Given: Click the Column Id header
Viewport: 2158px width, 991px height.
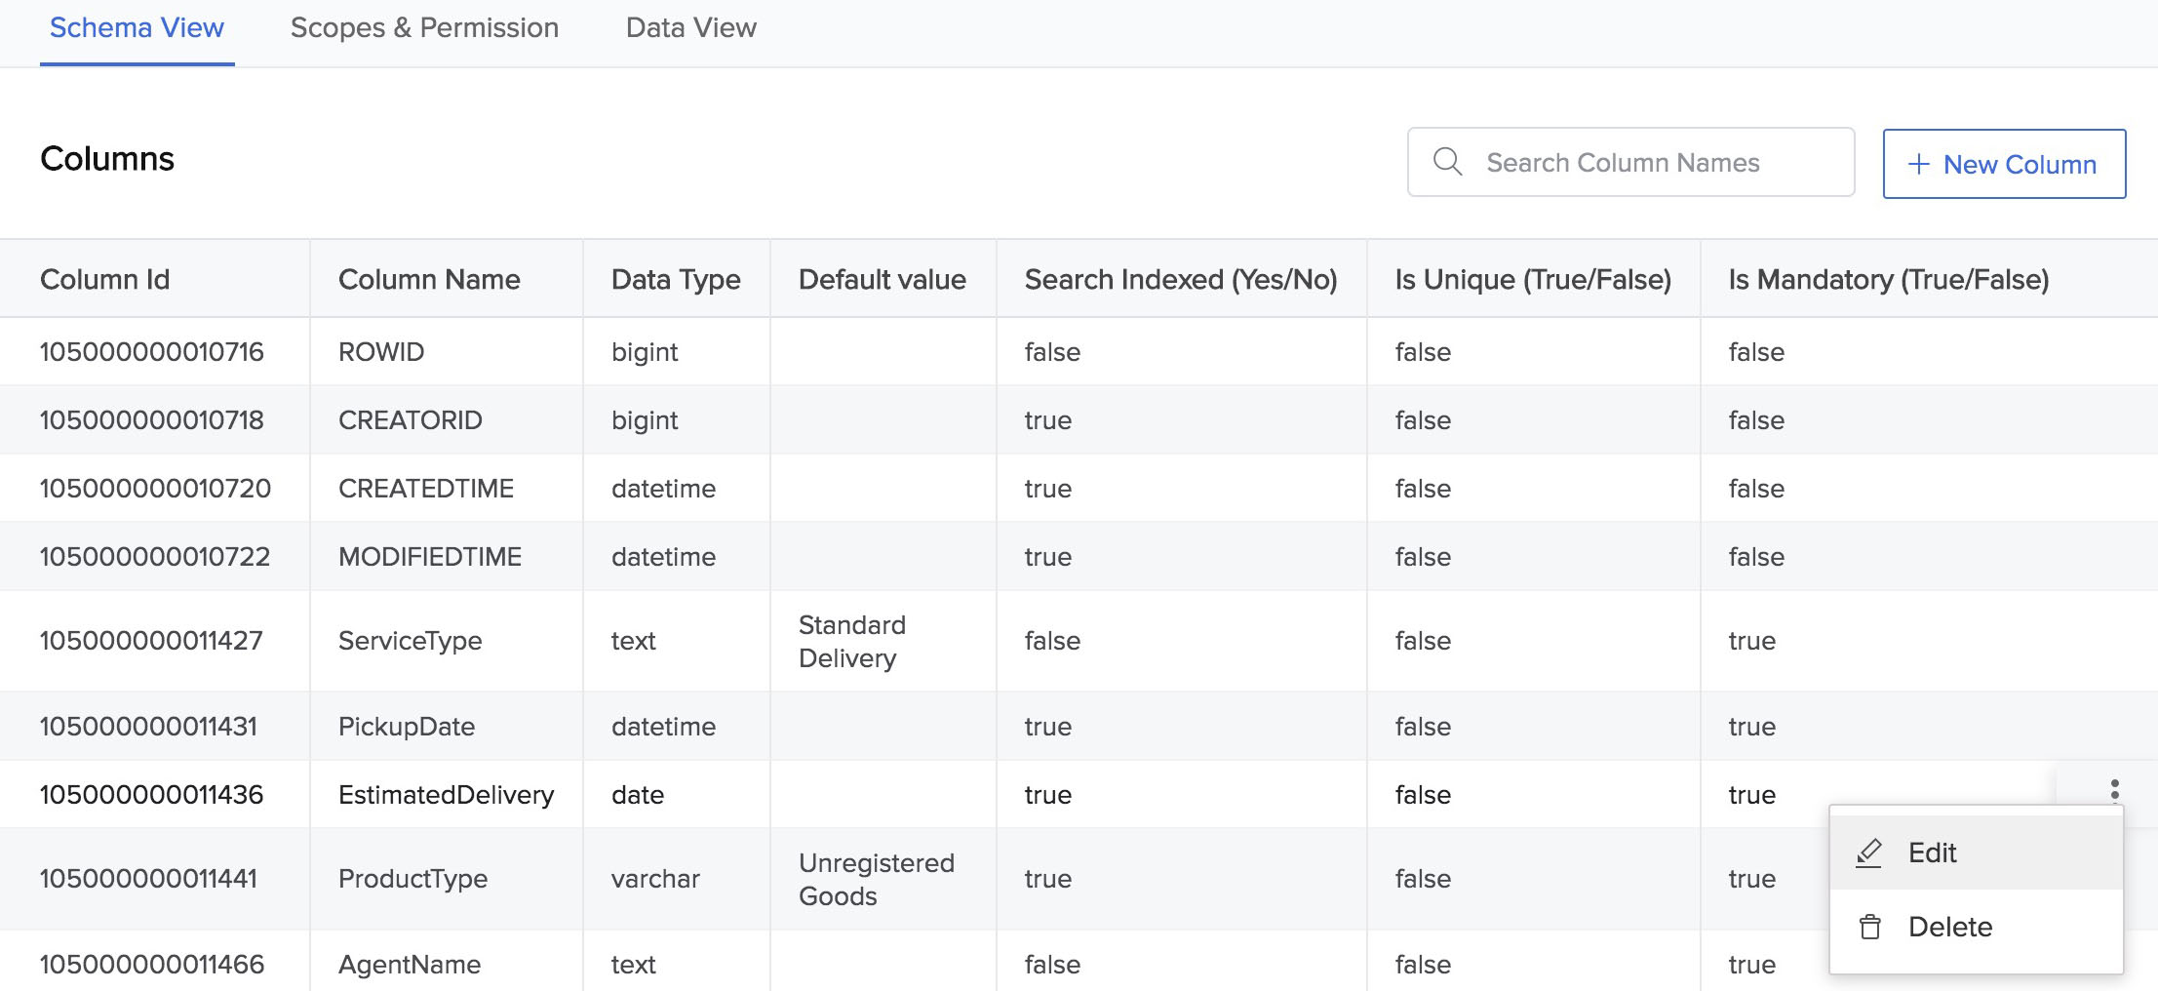Looking at the screenshot, I should coord(104,279).
